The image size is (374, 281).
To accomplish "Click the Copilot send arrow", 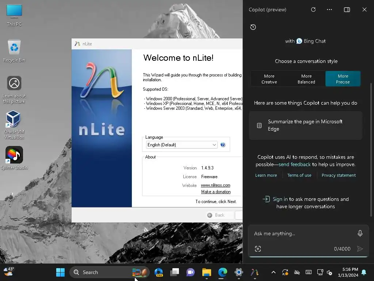I will [x=360, y=249].
